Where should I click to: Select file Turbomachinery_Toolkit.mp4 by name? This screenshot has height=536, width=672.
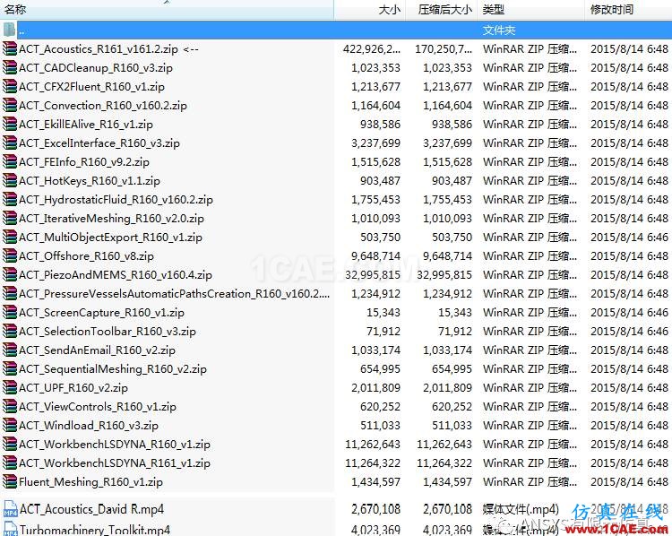[x=95, y=530]
